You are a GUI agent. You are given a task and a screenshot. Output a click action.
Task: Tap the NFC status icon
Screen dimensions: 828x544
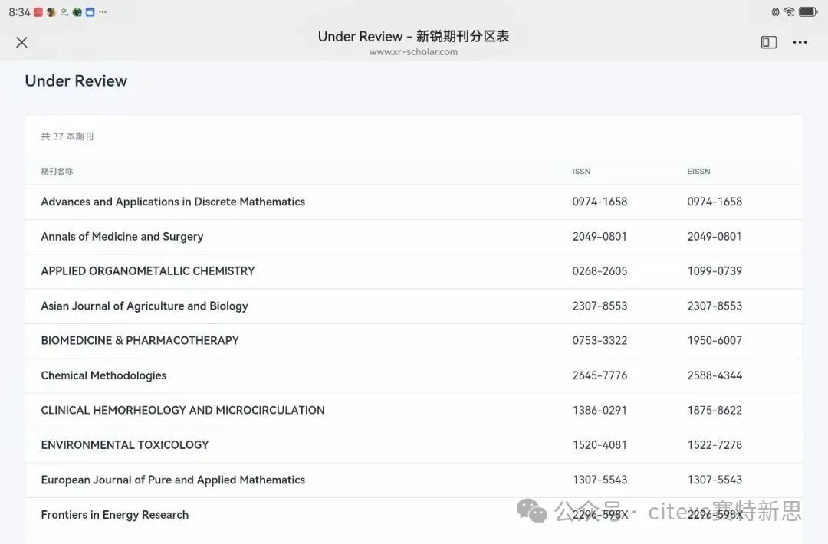coord(775,12)
